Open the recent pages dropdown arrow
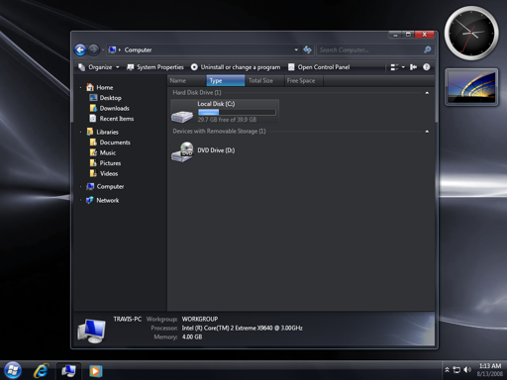Screen dimensions: 507x380 (x=103, y=49)
